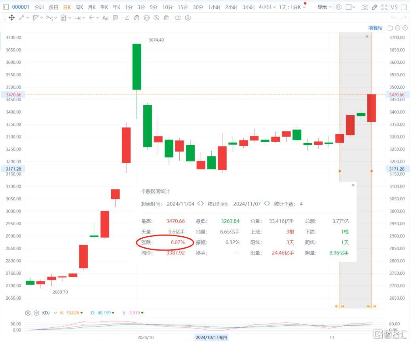Screen dimensions: 410x342
Task: Click the VS compare button
Action: 394,7
